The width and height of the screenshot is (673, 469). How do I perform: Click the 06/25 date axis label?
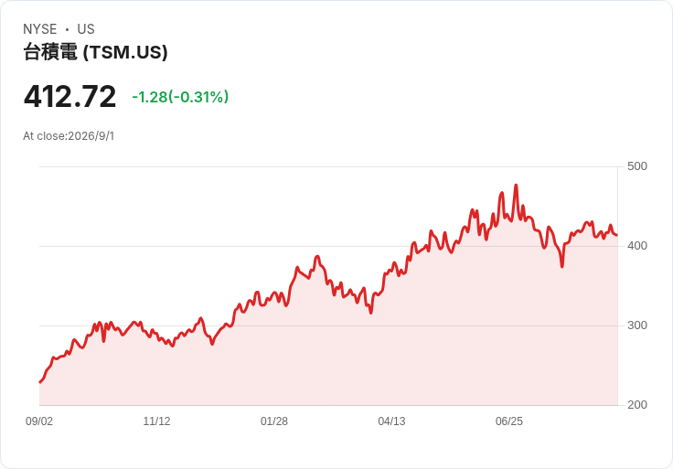pos(509,421)
